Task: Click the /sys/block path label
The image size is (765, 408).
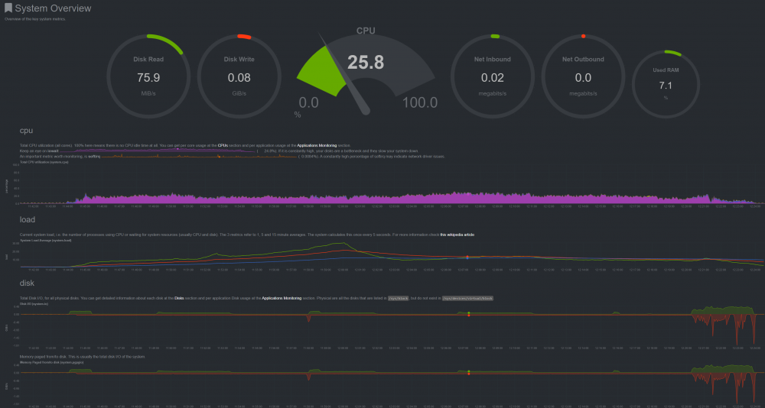Action: click(x=398, y=298)
